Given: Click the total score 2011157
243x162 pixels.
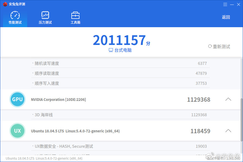Looking at the screenshot, I should 119,40.
